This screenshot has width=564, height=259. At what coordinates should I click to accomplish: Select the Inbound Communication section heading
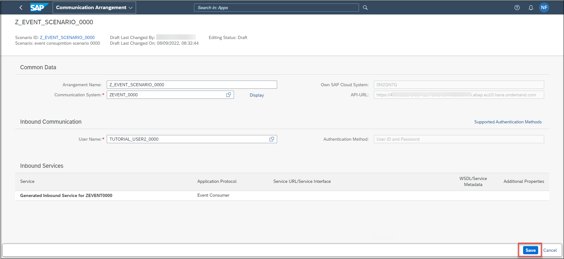51,122
